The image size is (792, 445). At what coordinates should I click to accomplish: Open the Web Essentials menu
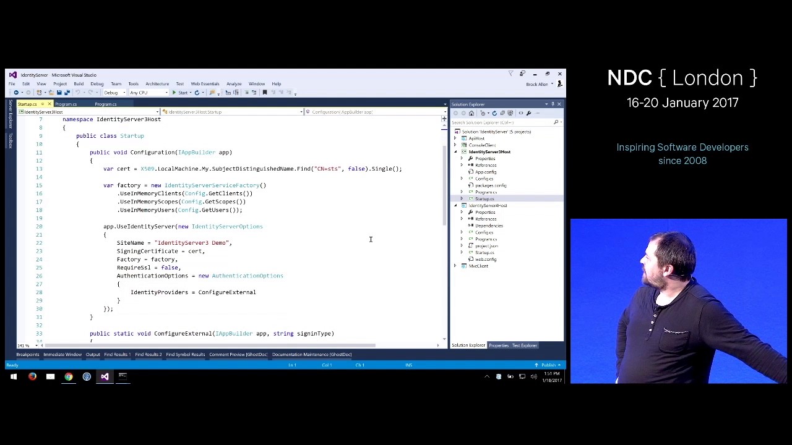[205, 84]
